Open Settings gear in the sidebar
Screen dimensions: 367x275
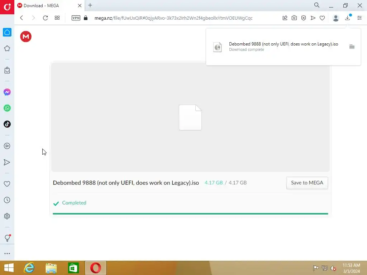coord(7,216)
